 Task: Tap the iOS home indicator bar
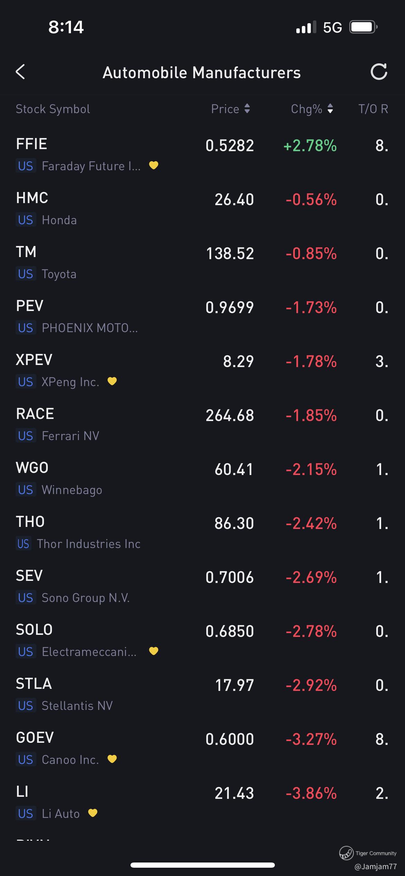[202, 865]
